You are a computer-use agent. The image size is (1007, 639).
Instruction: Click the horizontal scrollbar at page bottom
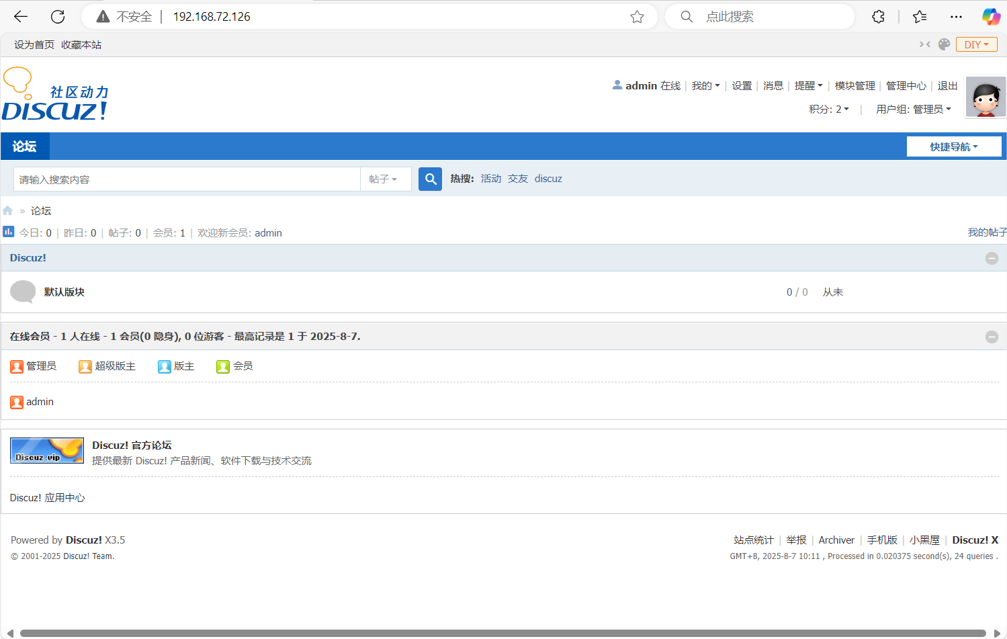pyautogui.click(x=502, y=633)
